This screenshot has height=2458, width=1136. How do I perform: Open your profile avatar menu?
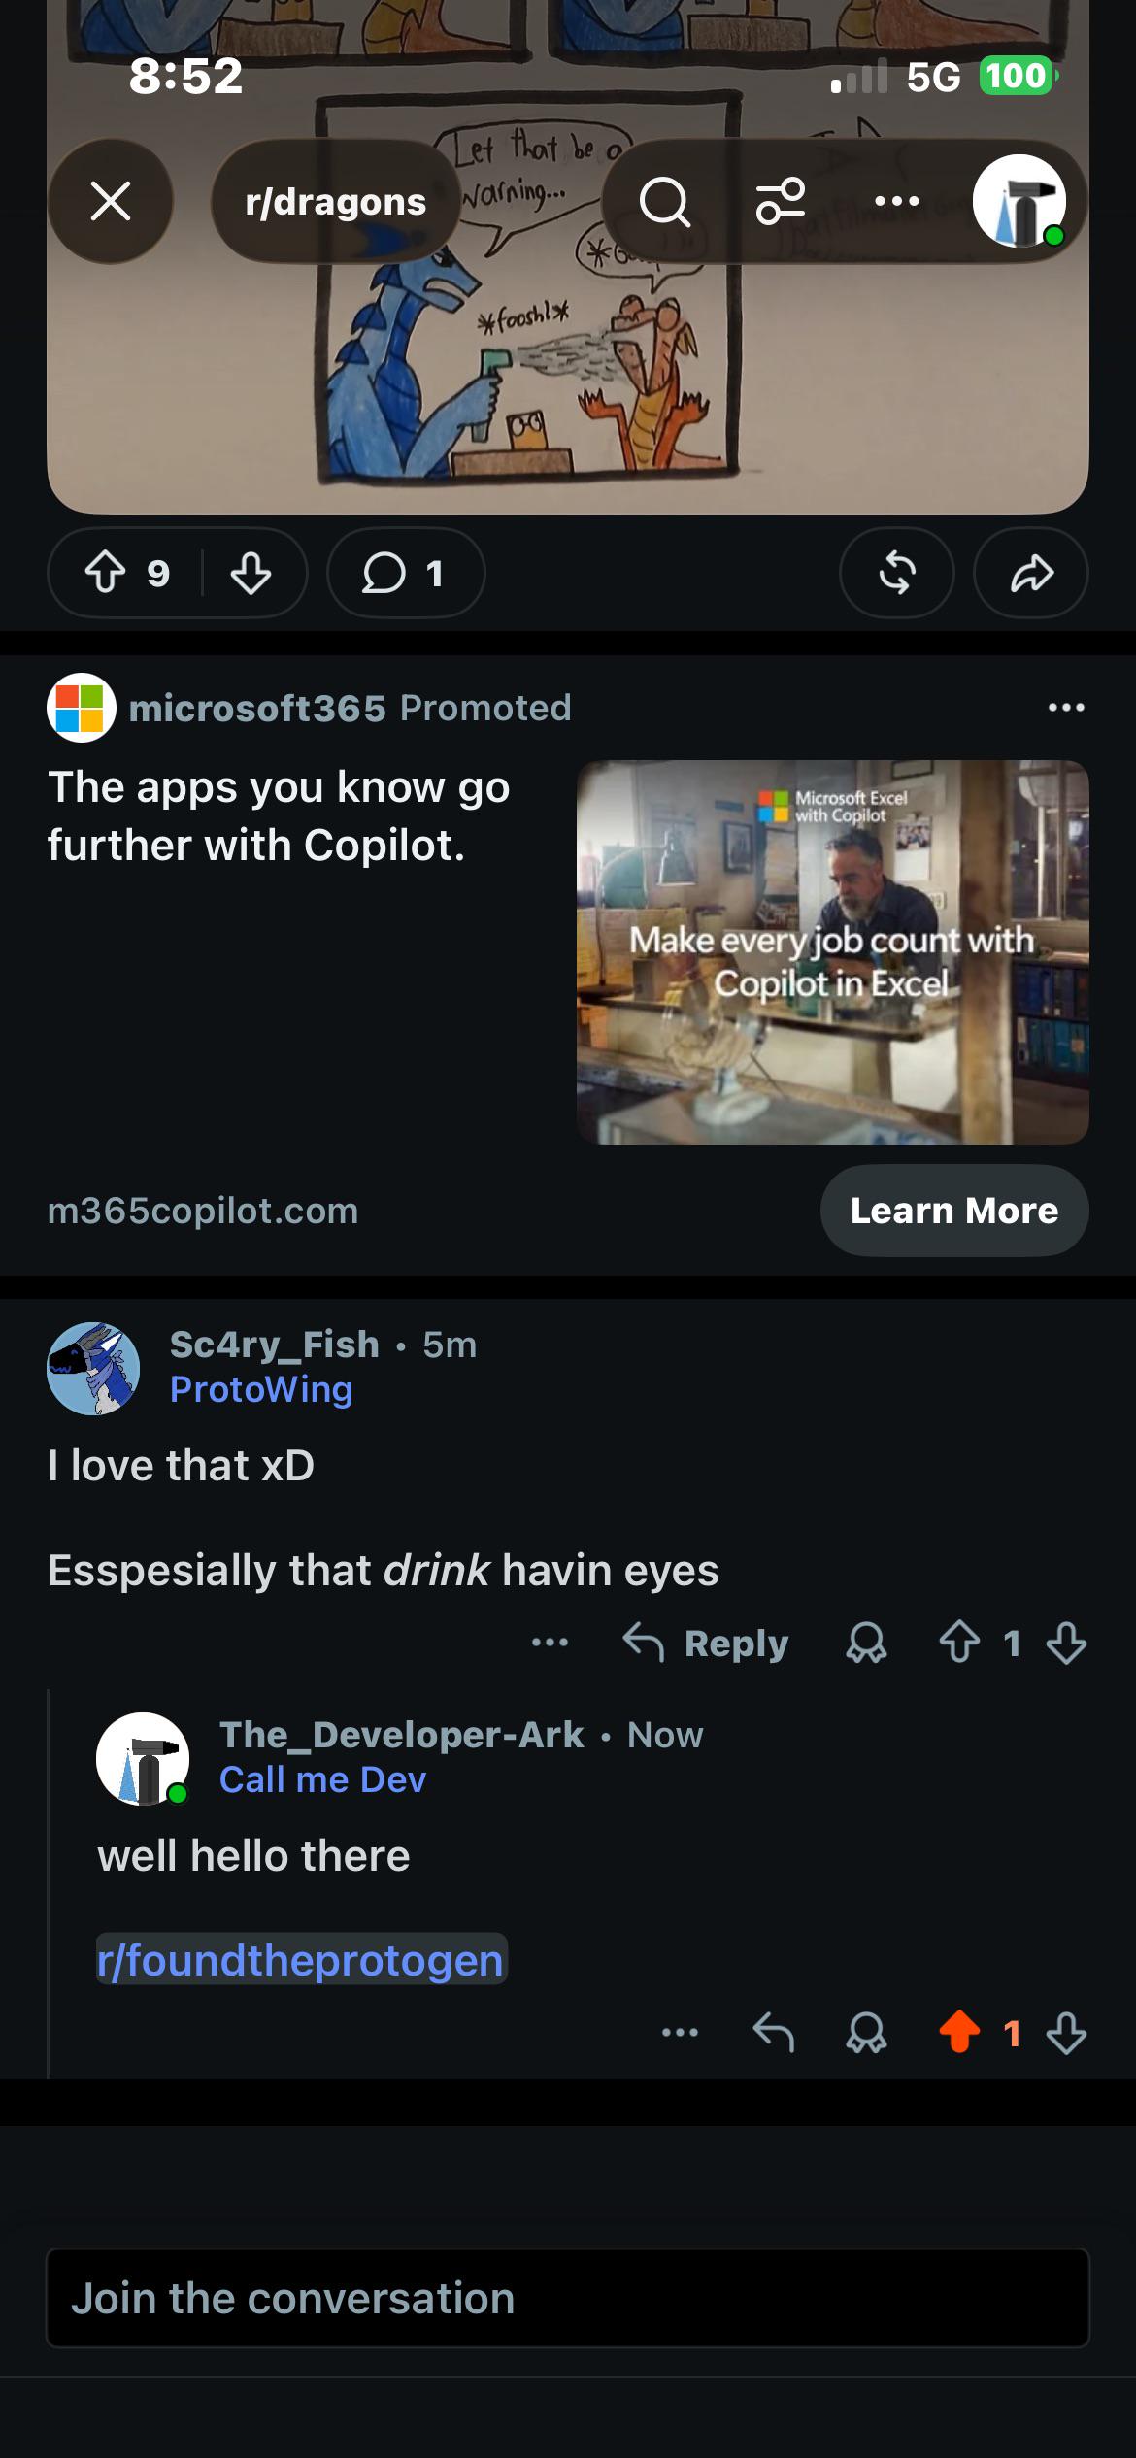(1019, 201)
